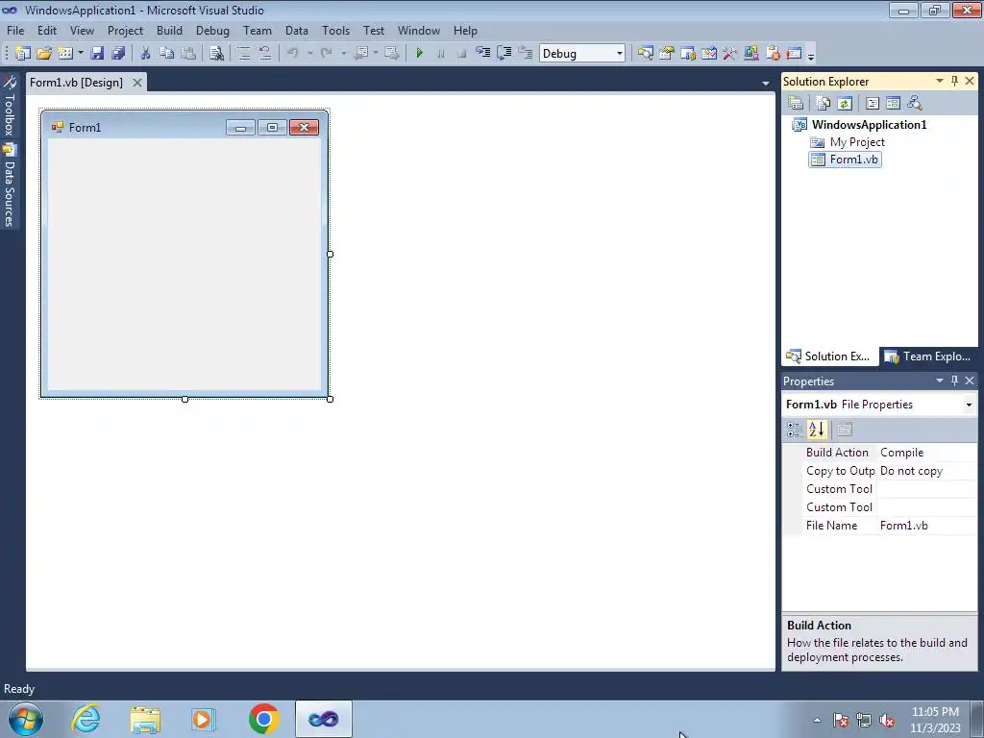Open Properties panel window position dropdown
Viewport: 984px width, 738px height.
point(940,381)
